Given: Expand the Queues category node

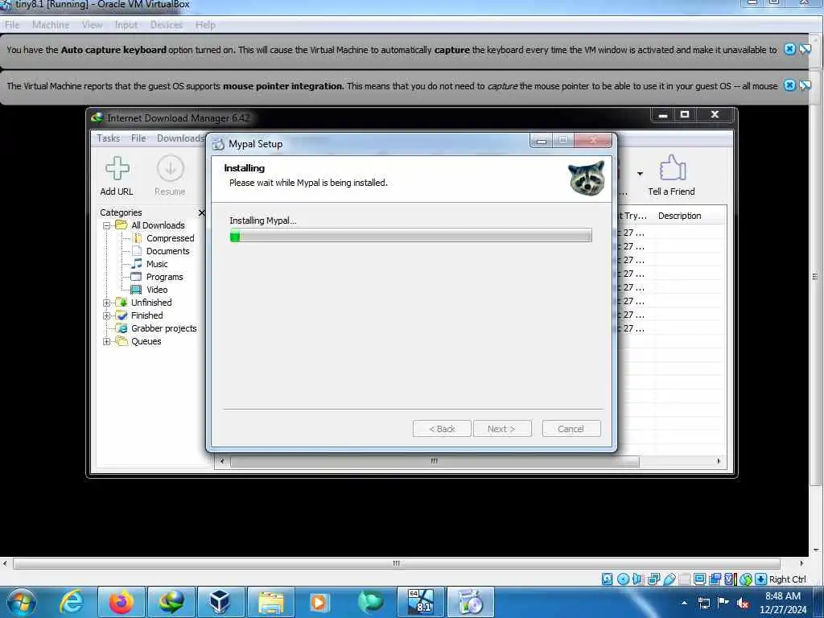Looking at the screenshot, I should click(x=107, y=341).
